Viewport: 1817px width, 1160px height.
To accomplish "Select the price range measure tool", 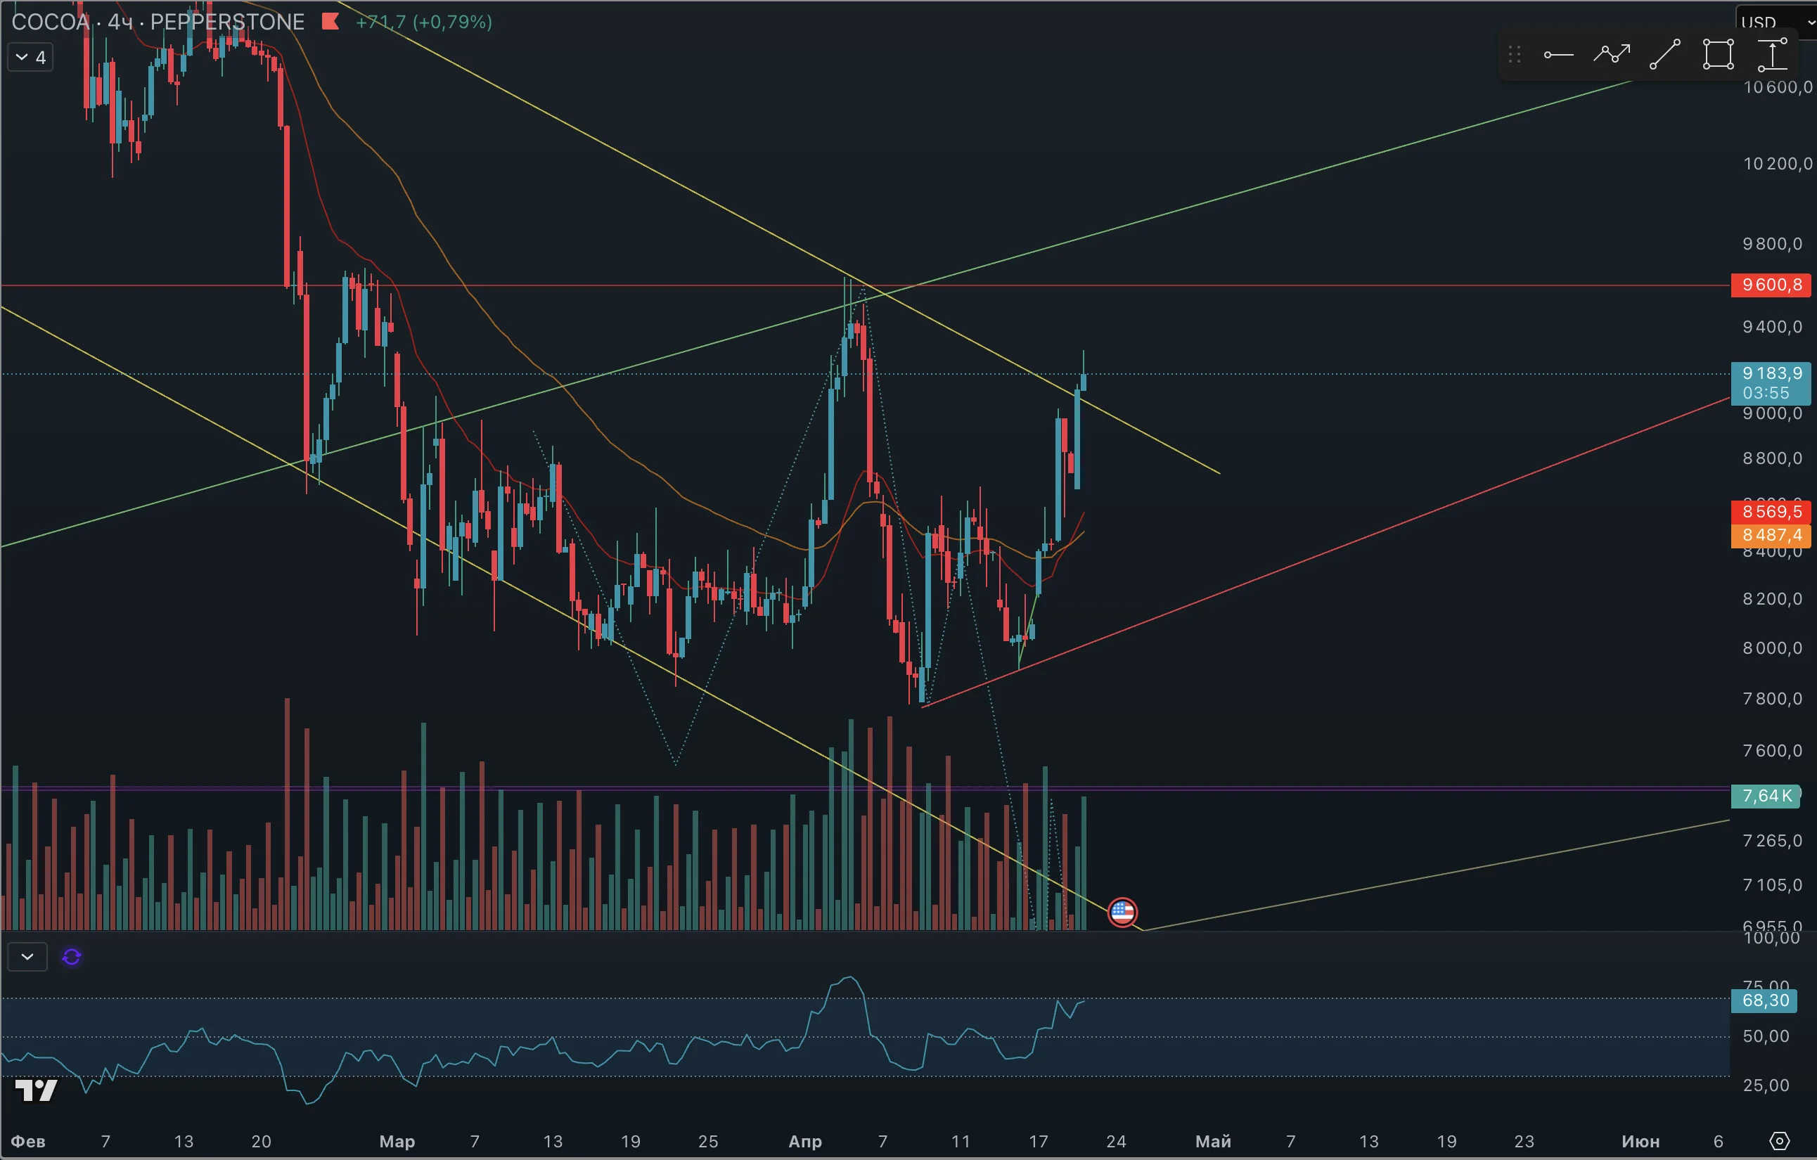I will 1772,55.
